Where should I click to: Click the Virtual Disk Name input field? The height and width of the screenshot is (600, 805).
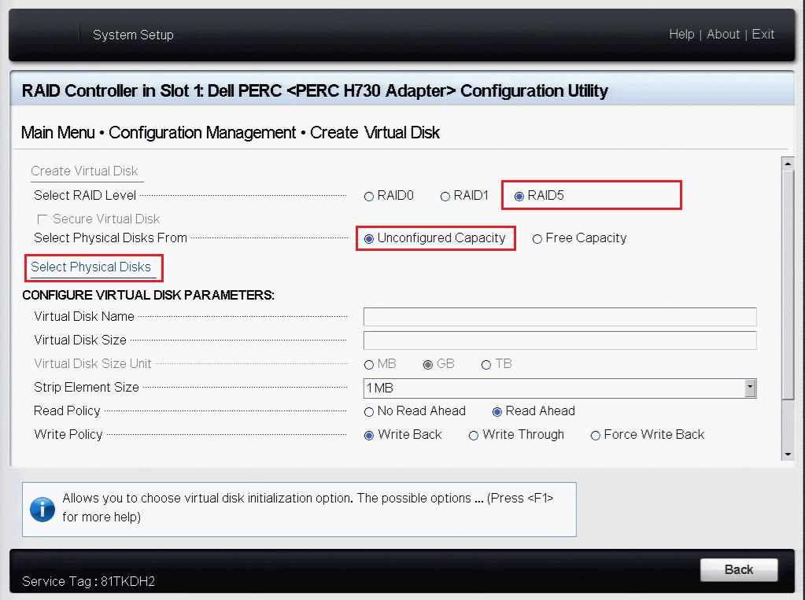pyautogui.click(x=559, y=316)
